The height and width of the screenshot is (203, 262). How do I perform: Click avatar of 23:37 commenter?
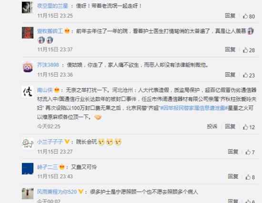click(28, 33)
